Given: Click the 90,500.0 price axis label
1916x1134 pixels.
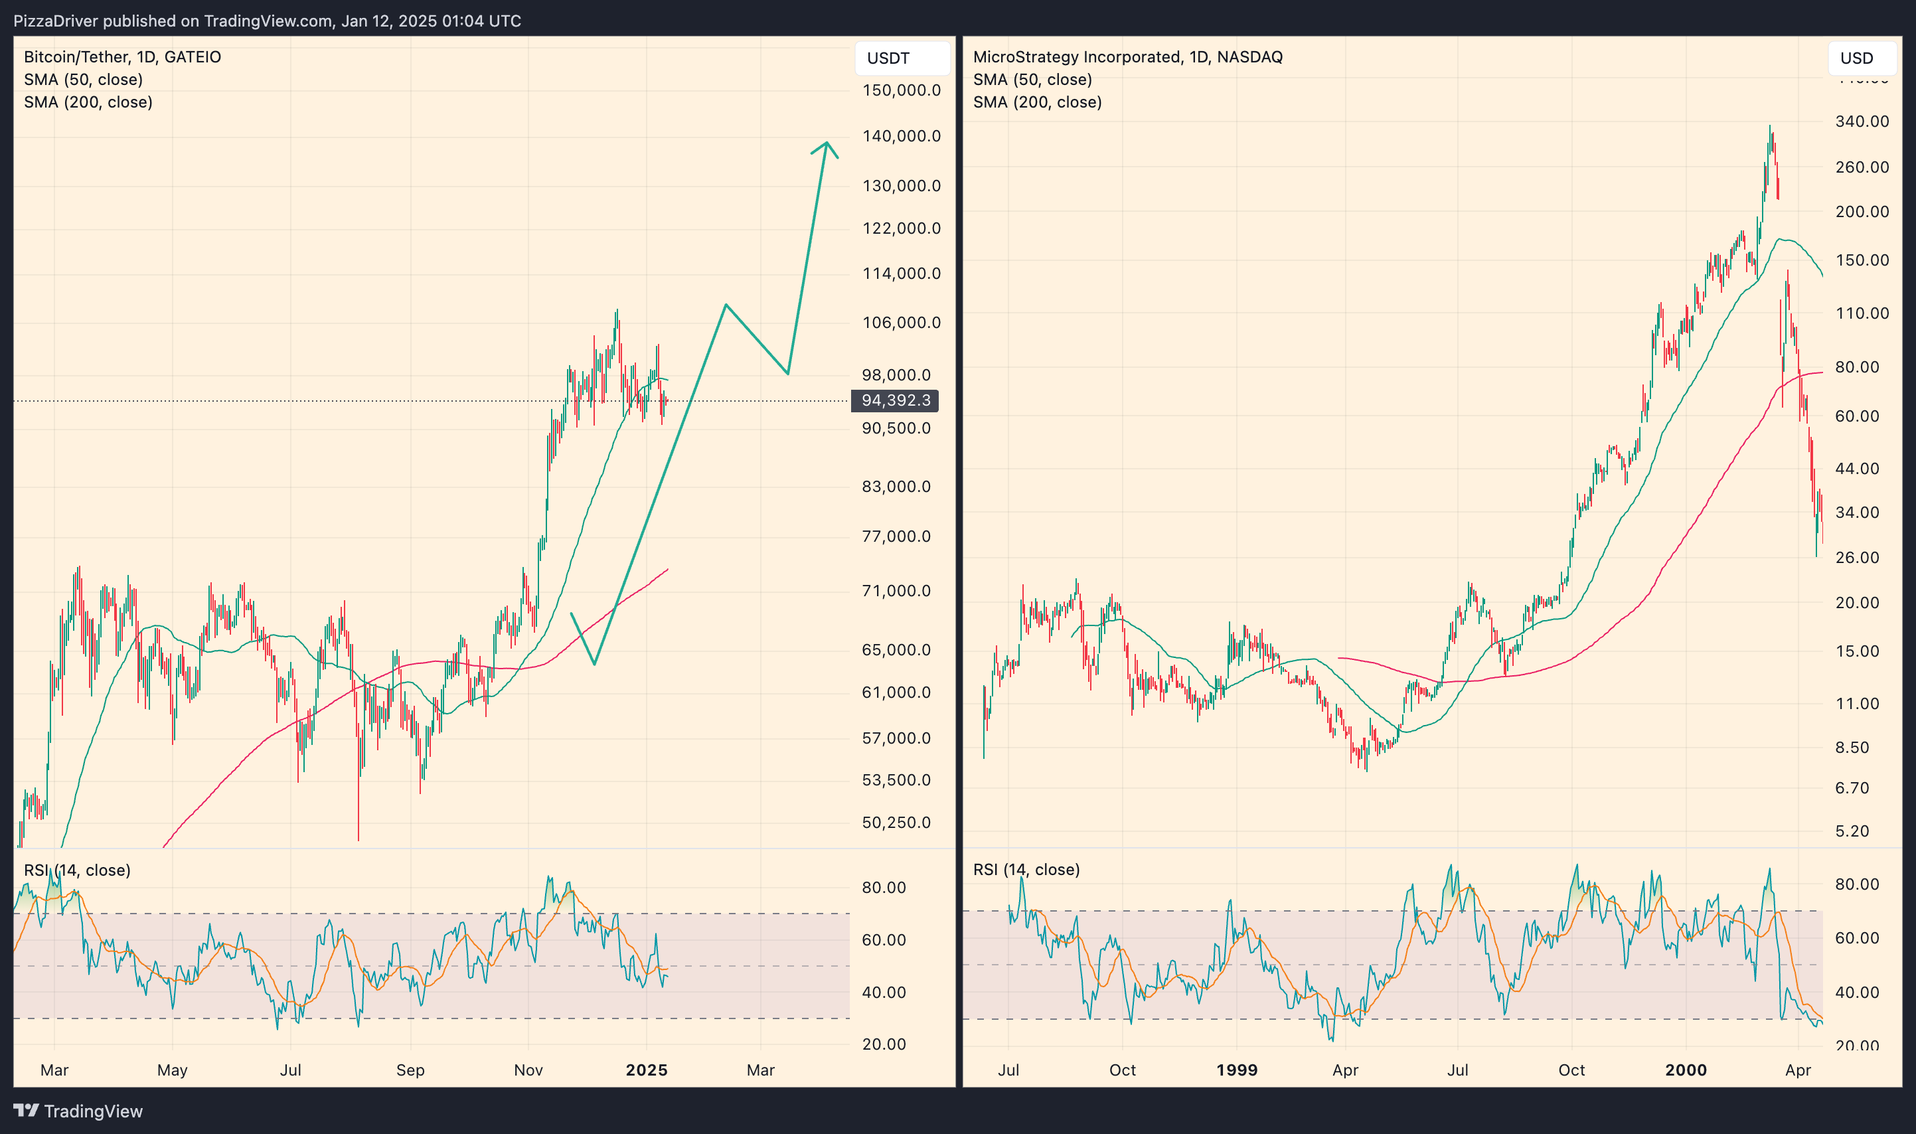Looking at the screenshot, I should (897, 428).
